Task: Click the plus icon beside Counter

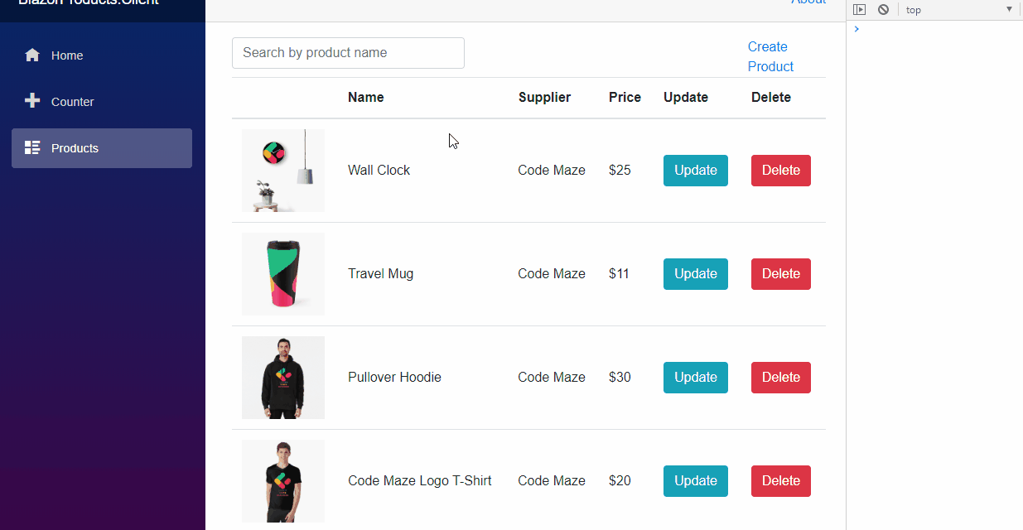Action: pyautogui.click(x=32, y=101)
